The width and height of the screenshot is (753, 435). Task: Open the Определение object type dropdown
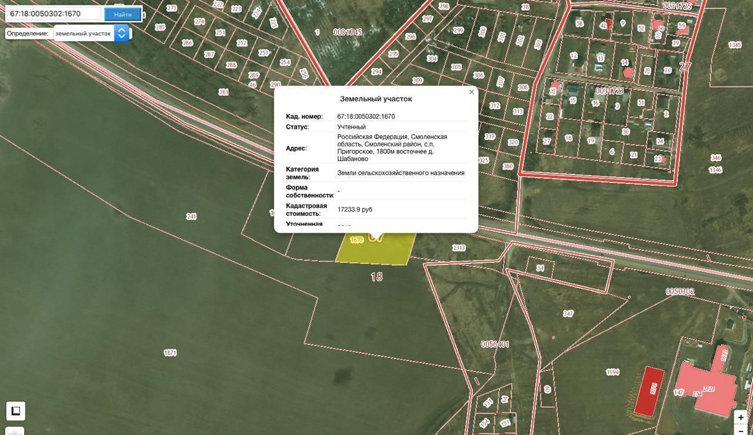pyautogui.click(x=91, y=34)
